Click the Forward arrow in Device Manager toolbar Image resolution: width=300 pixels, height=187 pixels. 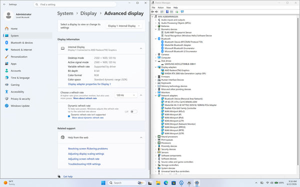pos(156,12)
